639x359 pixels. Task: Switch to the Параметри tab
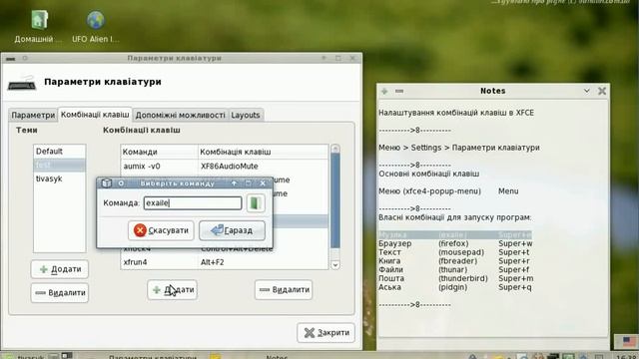pos(33,116)
